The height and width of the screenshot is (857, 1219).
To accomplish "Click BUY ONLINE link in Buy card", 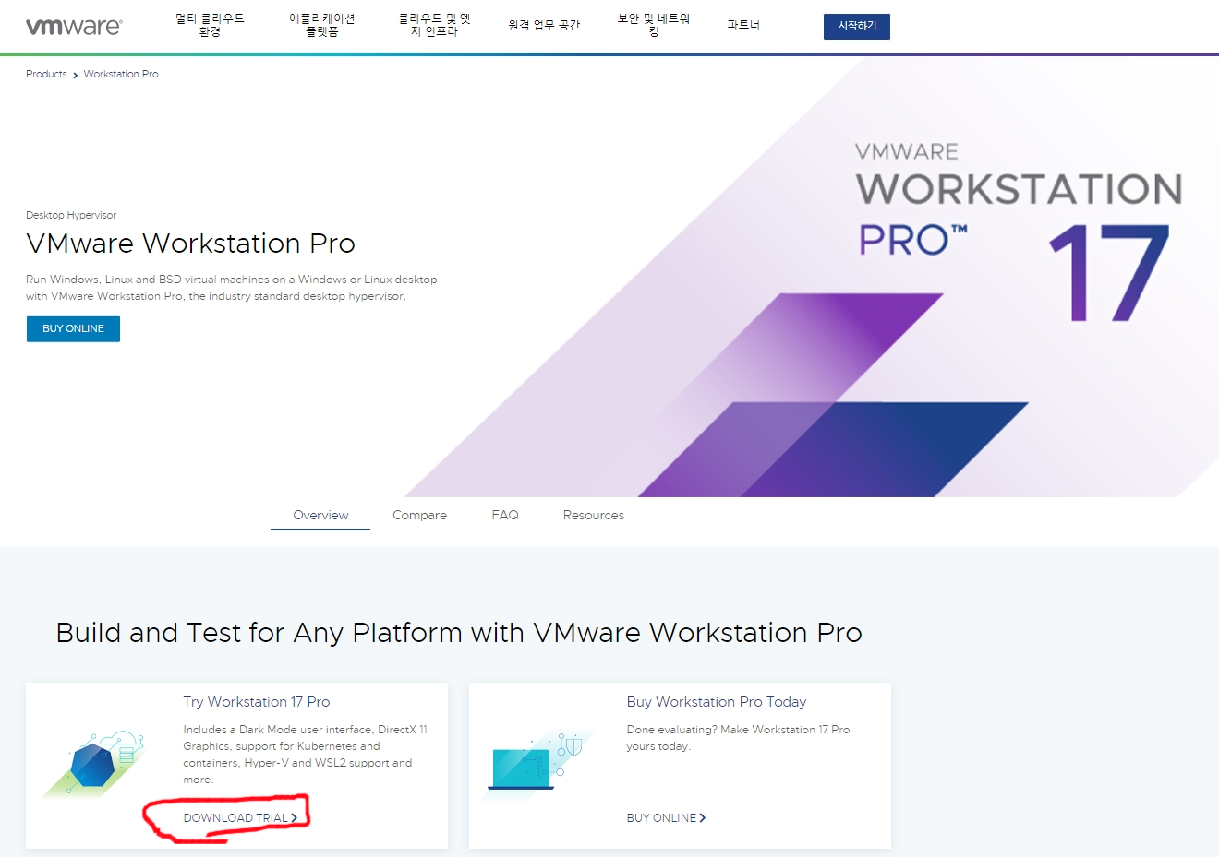I will pyautogui.click(x=666, y=817).
